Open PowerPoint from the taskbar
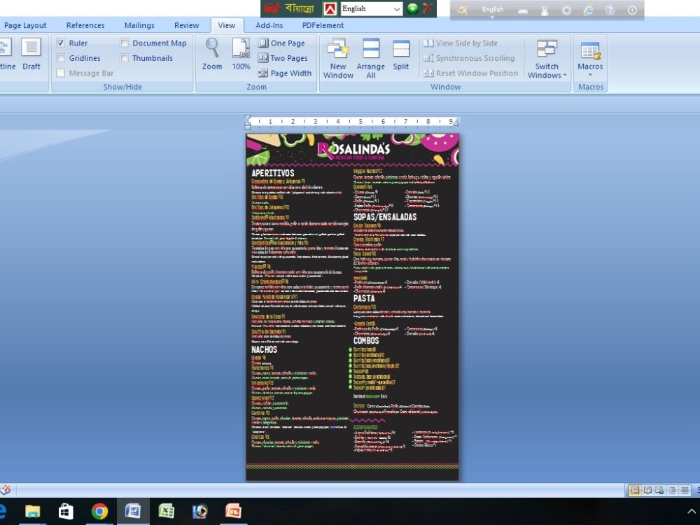 tap(233, 511)
